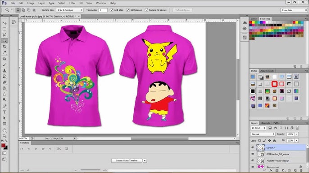Open the Filter menu
This screenshot has height=173, width=309.
click(73, 3)
